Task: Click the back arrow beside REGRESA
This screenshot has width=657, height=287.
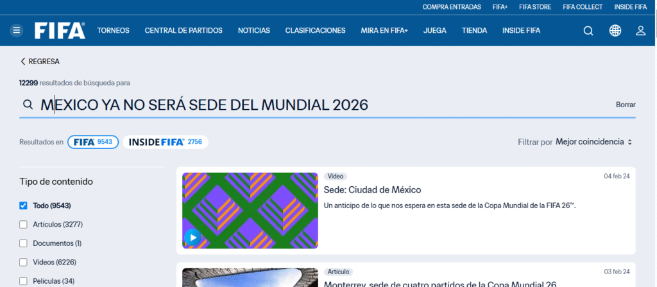Action: (23, 62)
